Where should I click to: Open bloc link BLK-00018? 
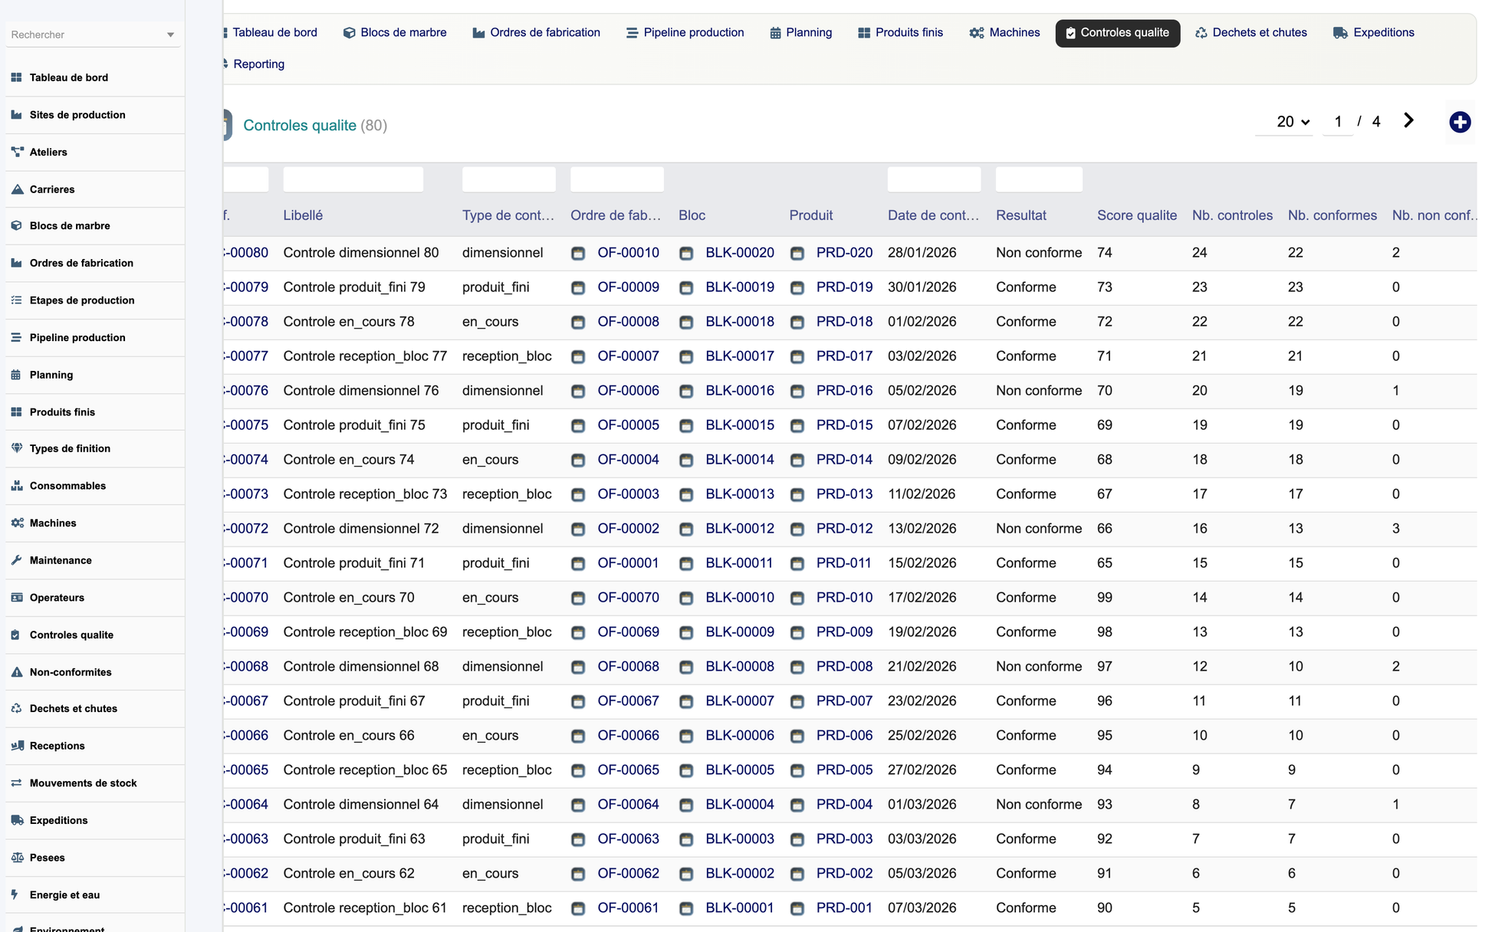pyautogui.click(x=740, y=322)
